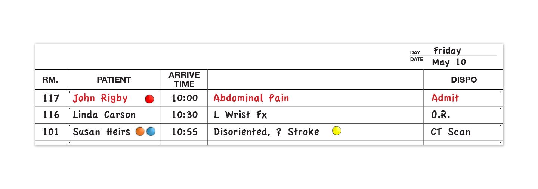Click the DISPO column header

[x=464, y=80]
